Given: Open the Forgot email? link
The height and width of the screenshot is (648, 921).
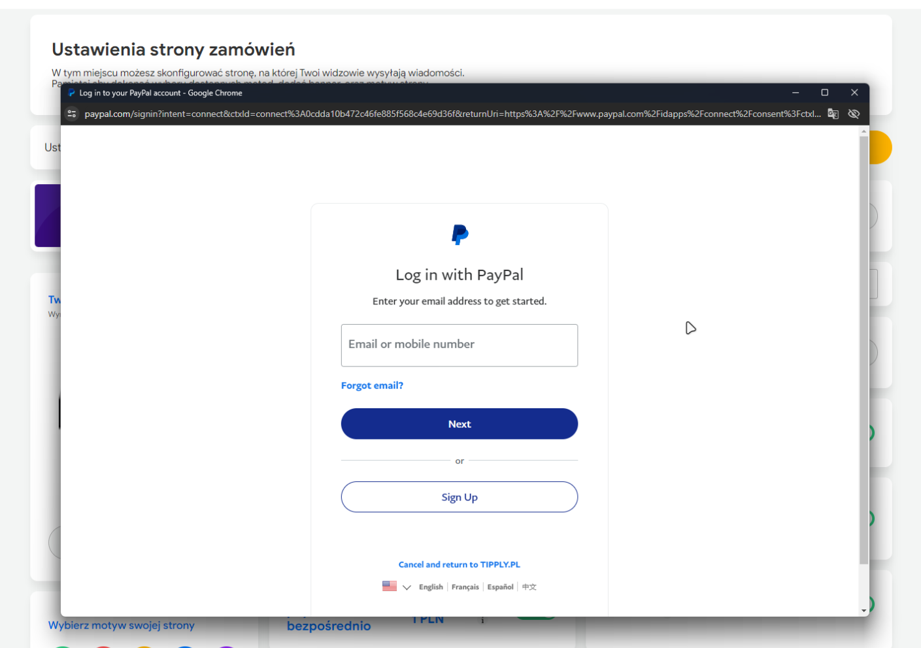Looking at the screenshot, I should 372,385.
